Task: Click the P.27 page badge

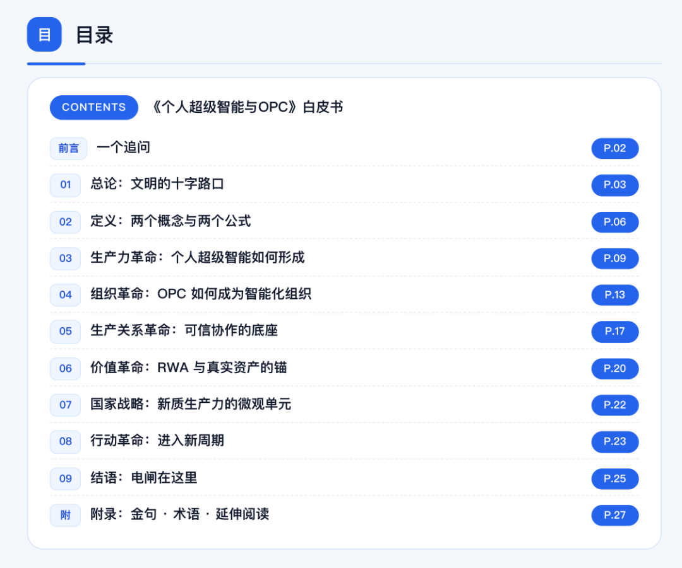Action: 615,516
